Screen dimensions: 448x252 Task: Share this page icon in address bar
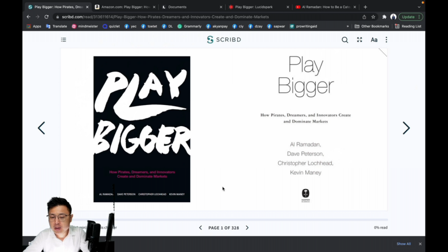pos(364,17)
